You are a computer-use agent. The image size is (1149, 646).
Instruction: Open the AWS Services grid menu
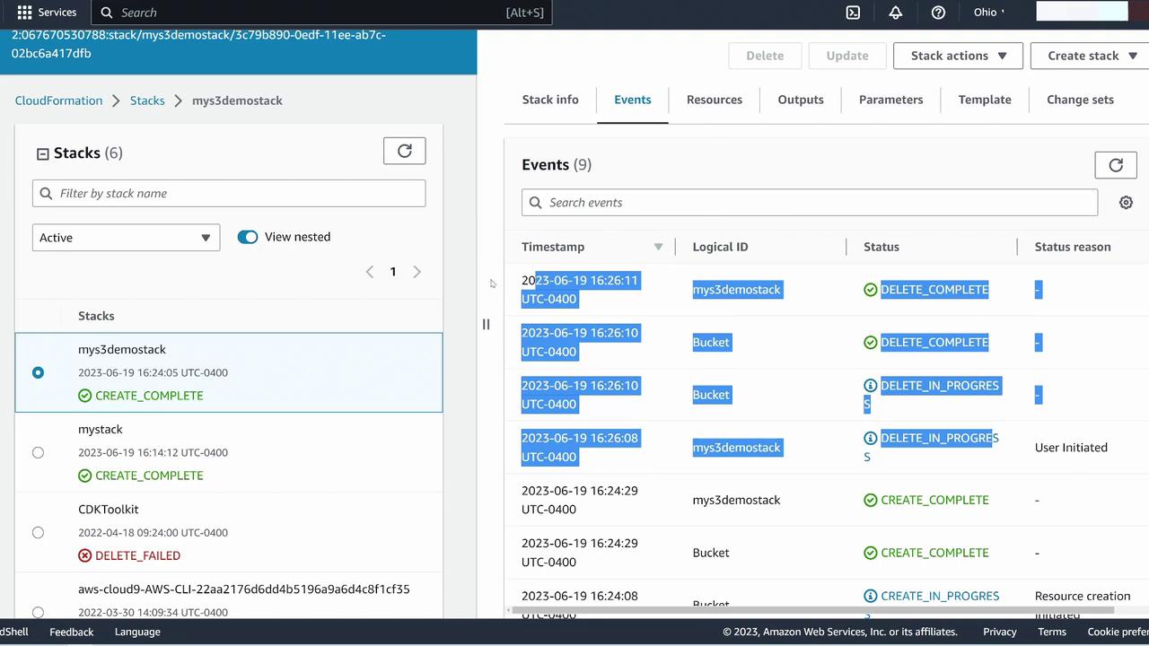pyautogui.click(x=25, y=13)
